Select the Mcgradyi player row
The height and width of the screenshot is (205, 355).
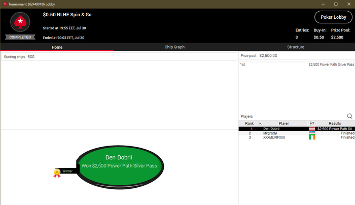click(x=297, y=133)
